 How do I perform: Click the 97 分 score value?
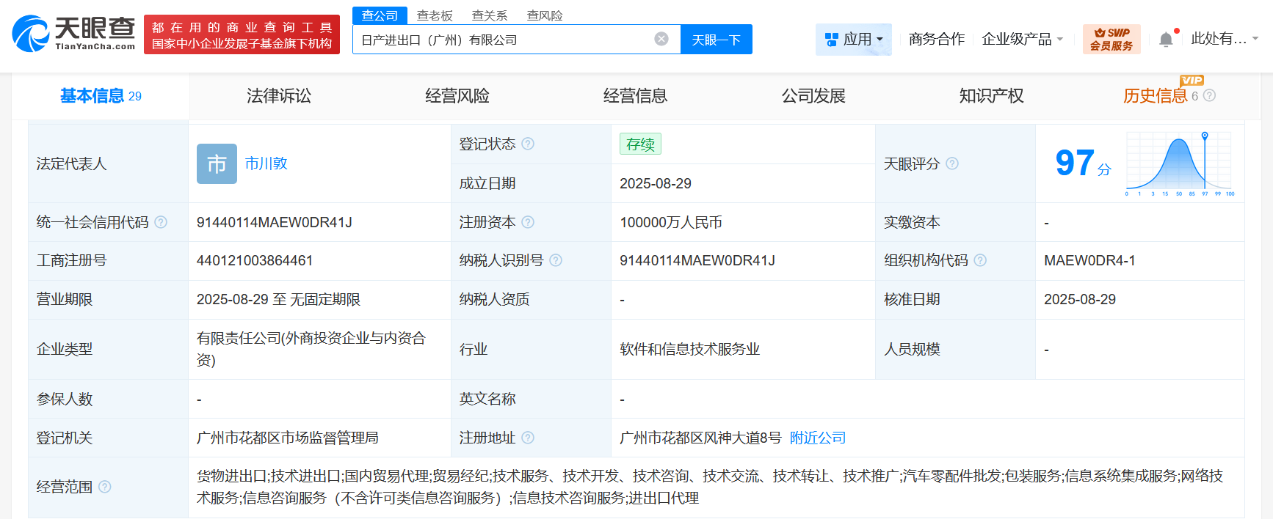pos(1083,163)
